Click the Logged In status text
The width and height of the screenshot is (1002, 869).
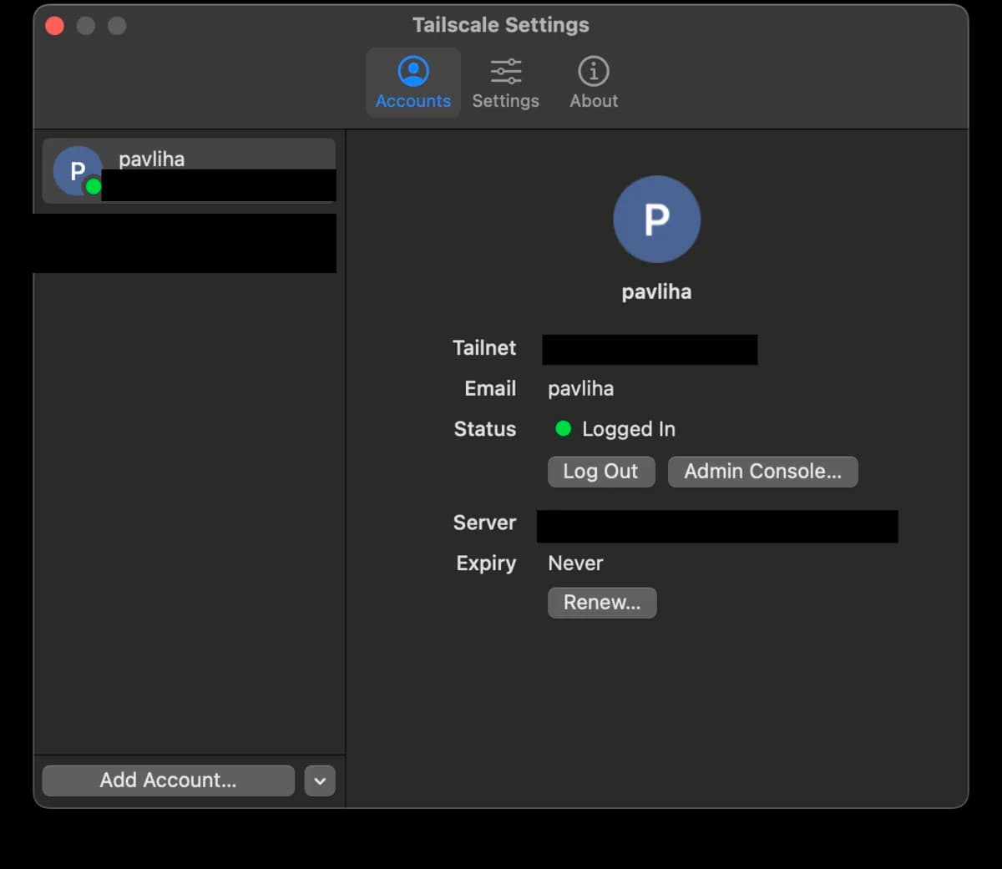tap(628, 429)
